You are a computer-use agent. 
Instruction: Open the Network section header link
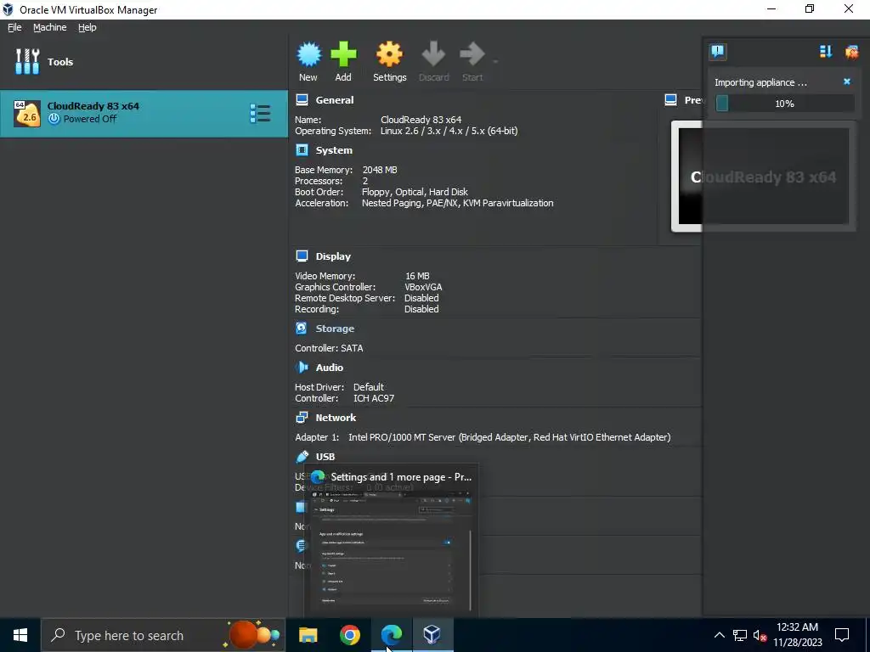[x=336, y=418]
